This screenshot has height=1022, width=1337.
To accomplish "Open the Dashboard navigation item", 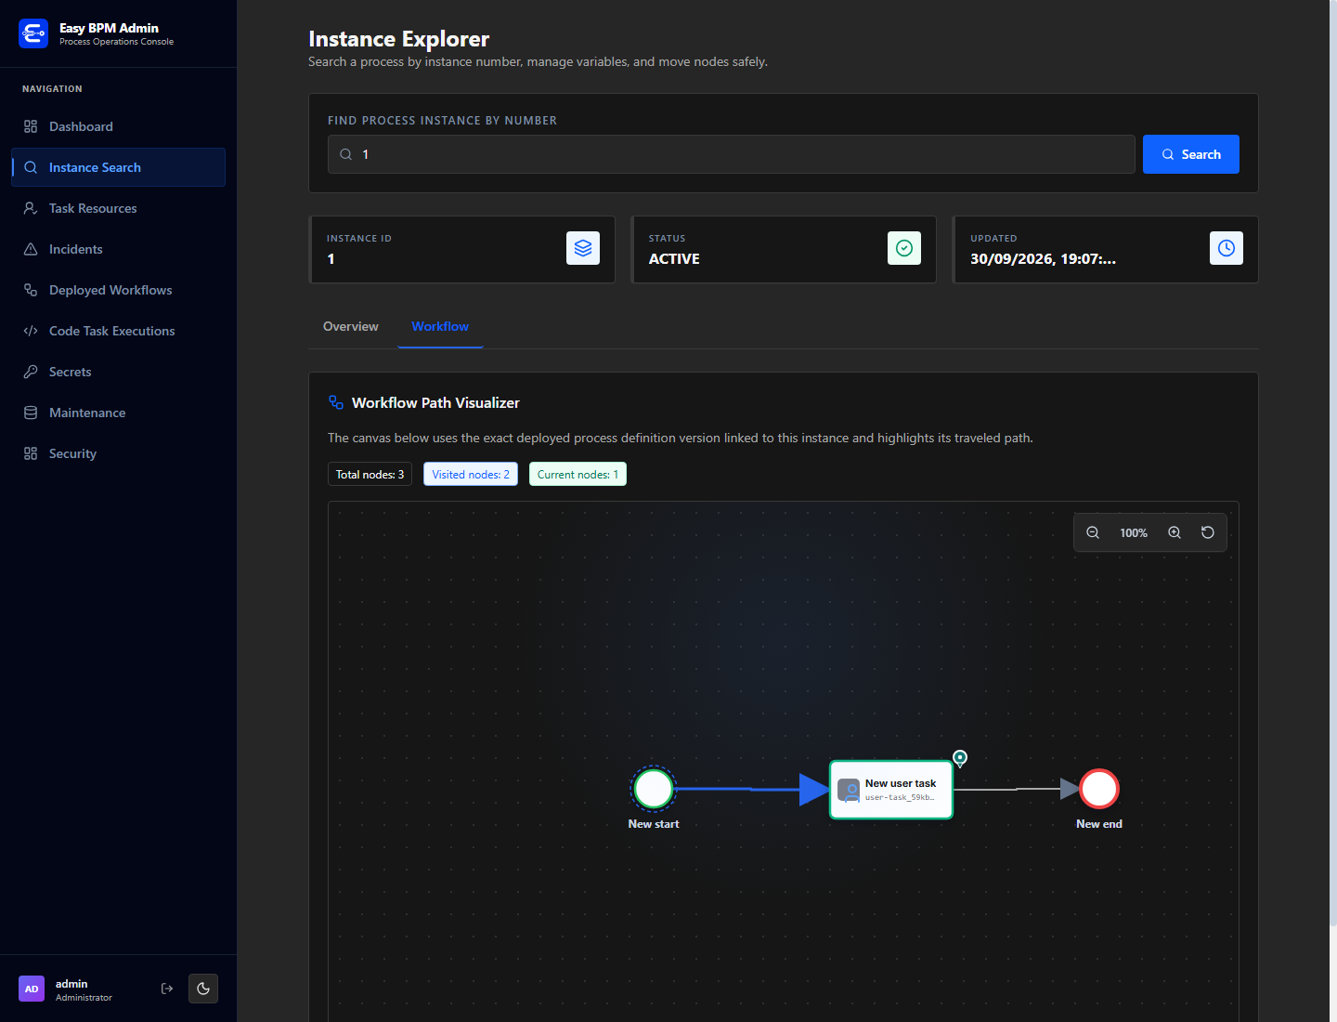I will tap(118, 126).
